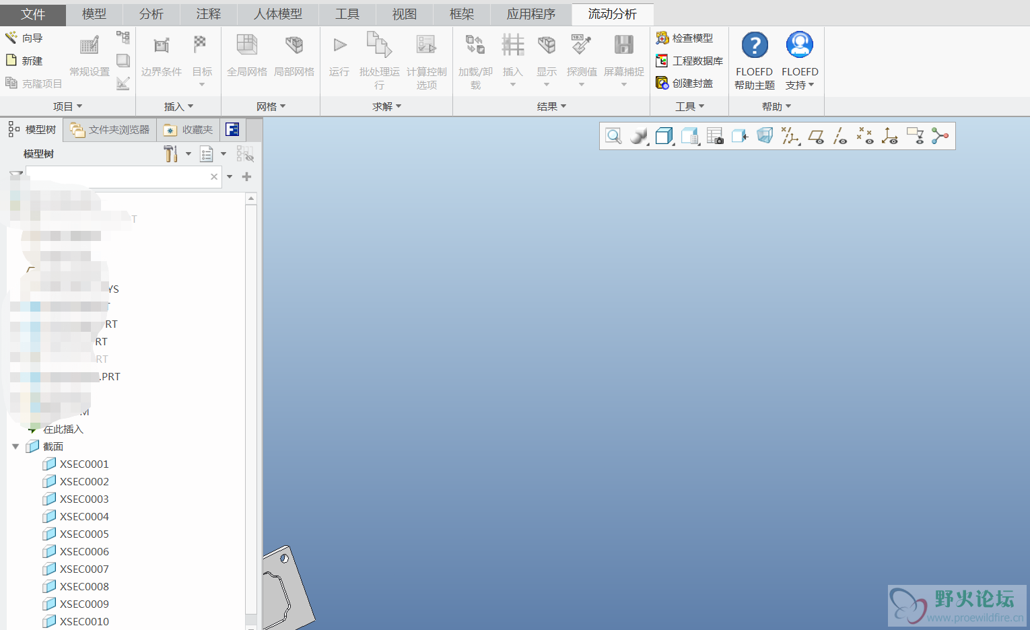Expand the 网格 ribbon group

coord(271,106)
